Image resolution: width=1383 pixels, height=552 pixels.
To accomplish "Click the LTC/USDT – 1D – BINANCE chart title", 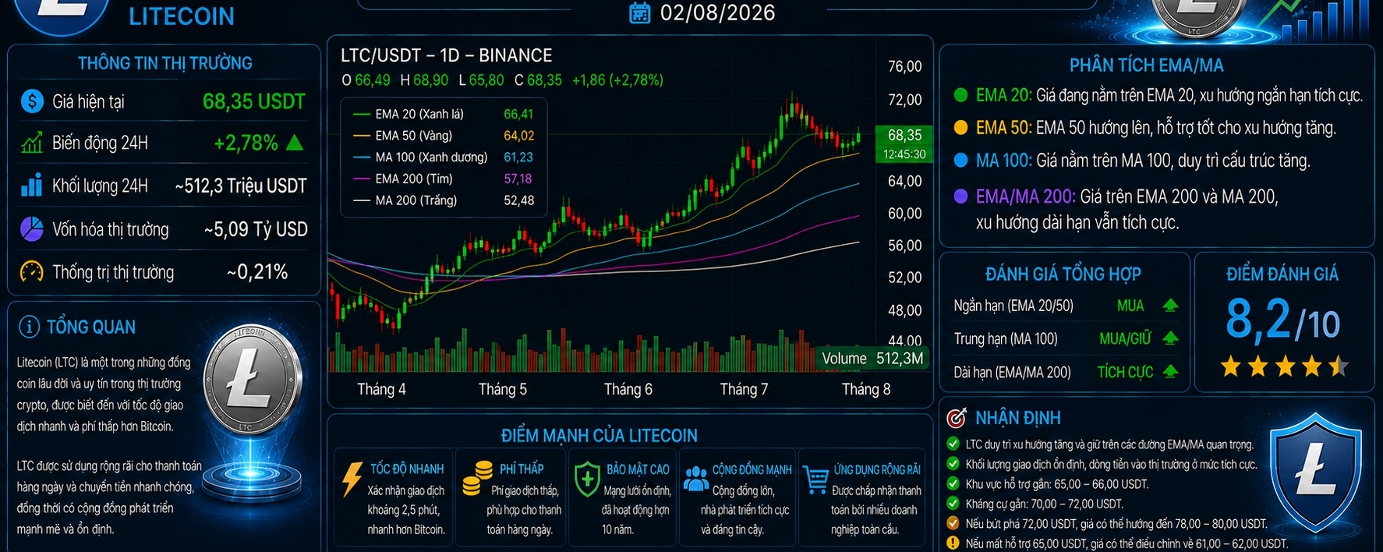I will coord(446,55).
